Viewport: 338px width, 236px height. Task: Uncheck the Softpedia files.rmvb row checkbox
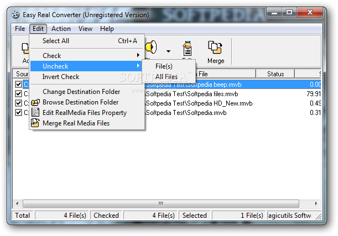[x=19, y=93]
